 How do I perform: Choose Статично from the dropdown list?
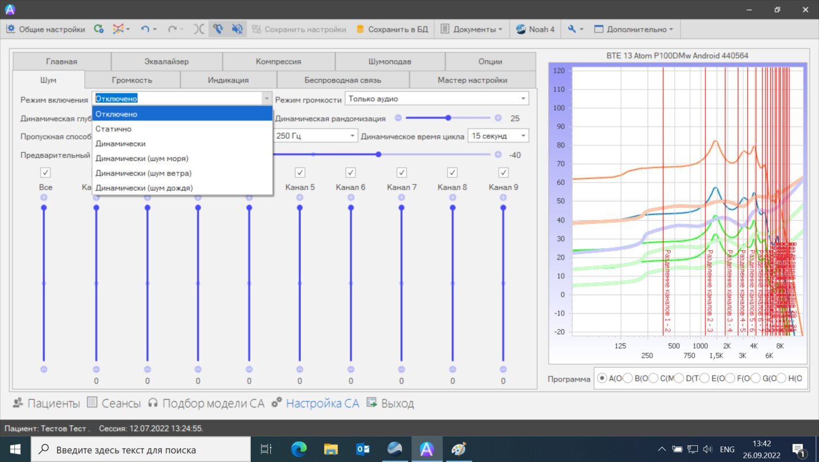(x=182, y=129)
